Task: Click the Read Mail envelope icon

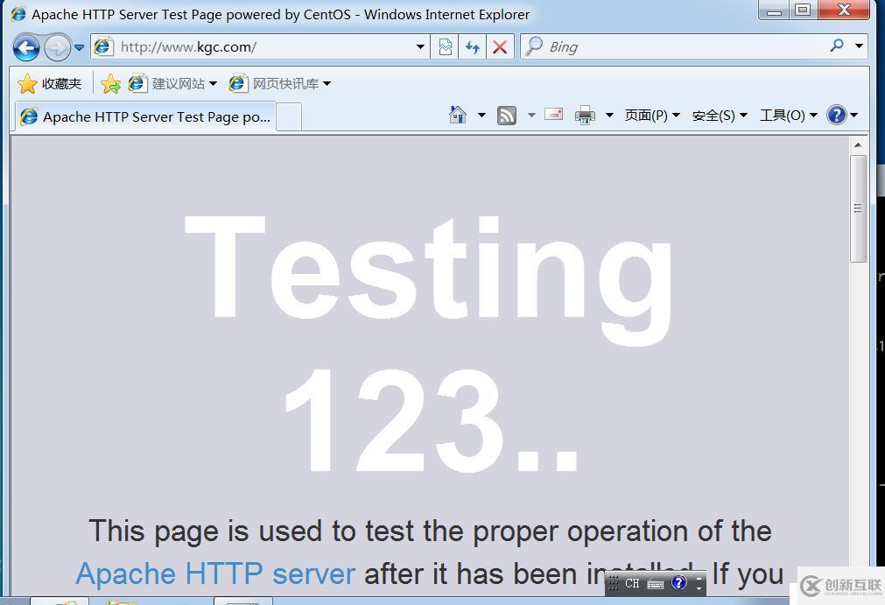Action: click(x=554, y=115)
